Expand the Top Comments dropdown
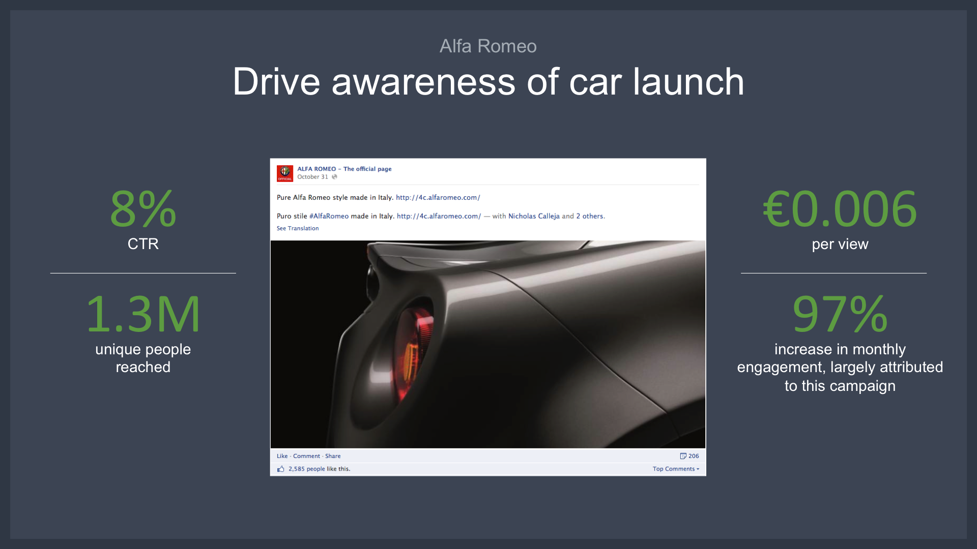The image size is (977, 549). [676, 469]
